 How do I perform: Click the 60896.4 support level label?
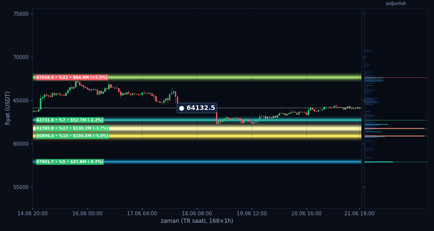(x=72, y=136)
